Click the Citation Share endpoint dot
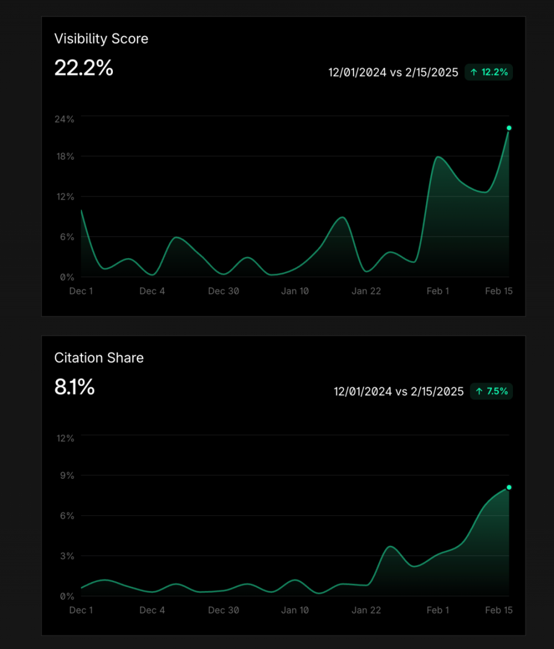This screenshot has width=554, height=649. point(509,488)
